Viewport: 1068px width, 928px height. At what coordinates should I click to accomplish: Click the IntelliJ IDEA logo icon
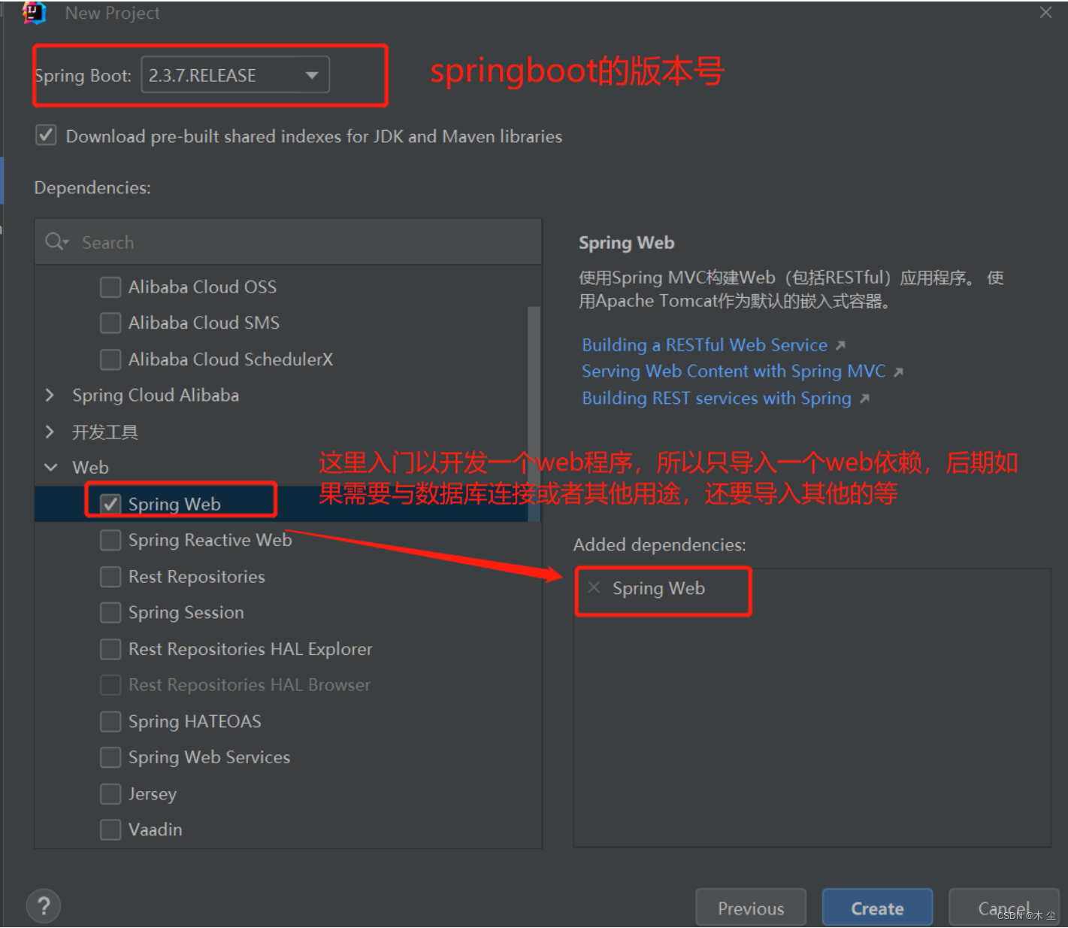[x=35, y=13]
